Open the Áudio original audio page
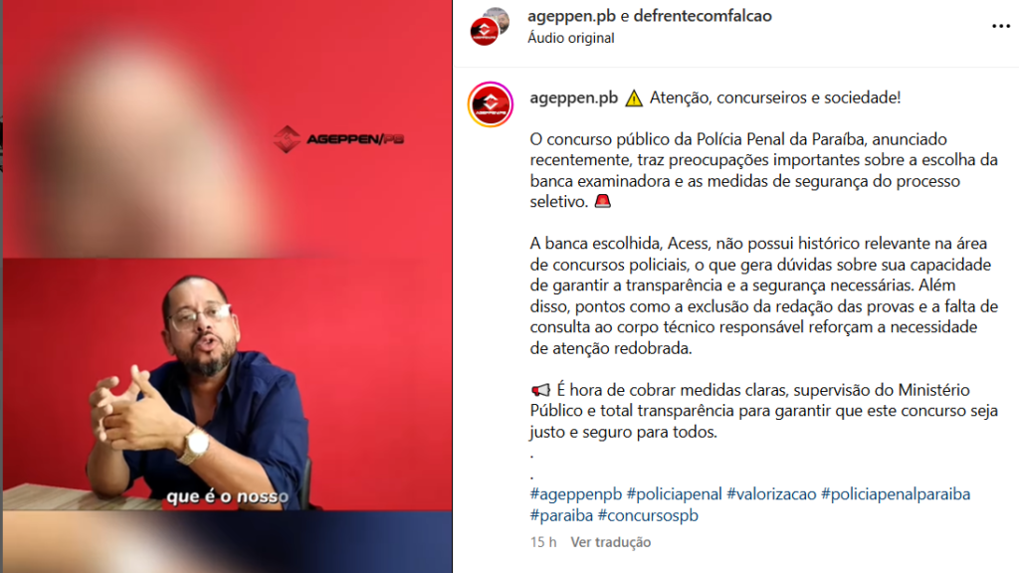Image resolution: width=1019 pixels, height=573 pixels. [570, 38]
